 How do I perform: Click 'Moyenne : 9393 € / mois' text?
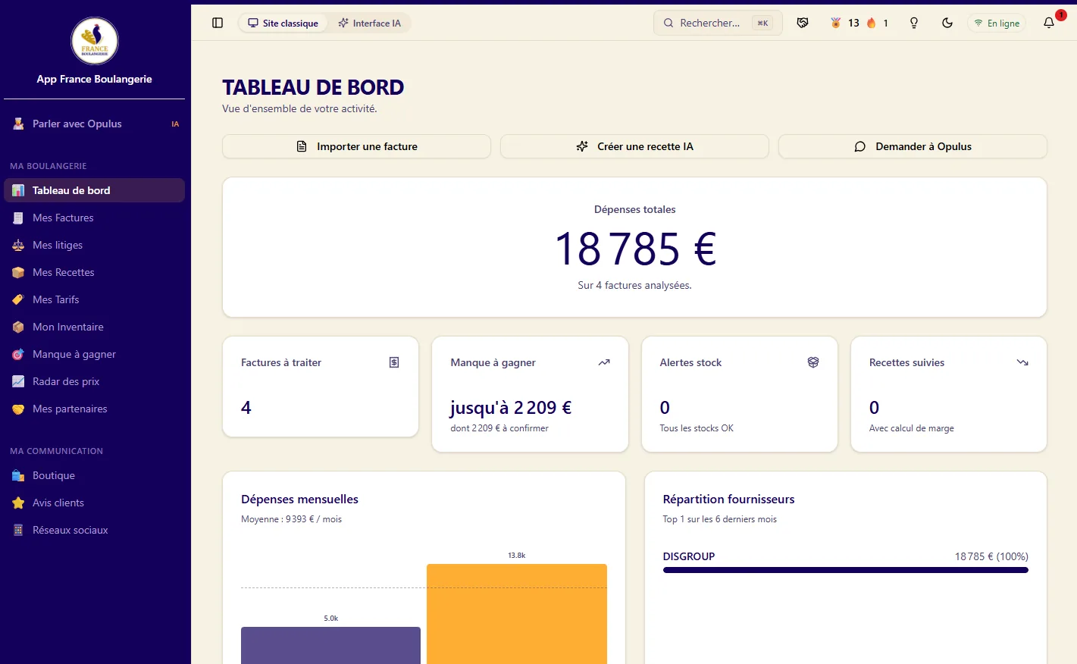coord(291,519)
